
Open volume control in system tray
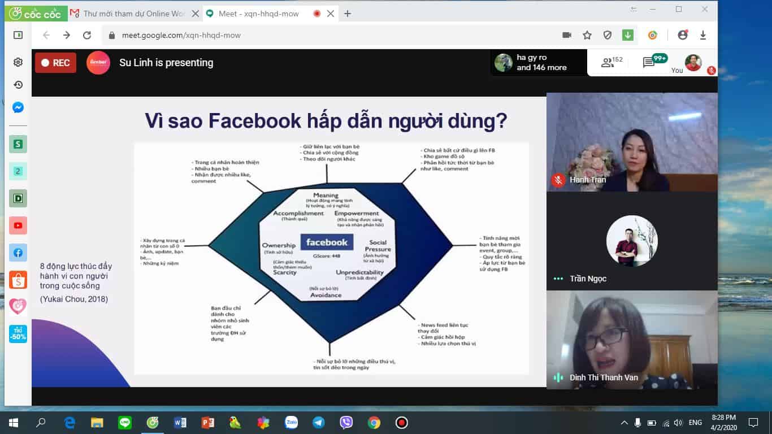(x=678, y=422)
